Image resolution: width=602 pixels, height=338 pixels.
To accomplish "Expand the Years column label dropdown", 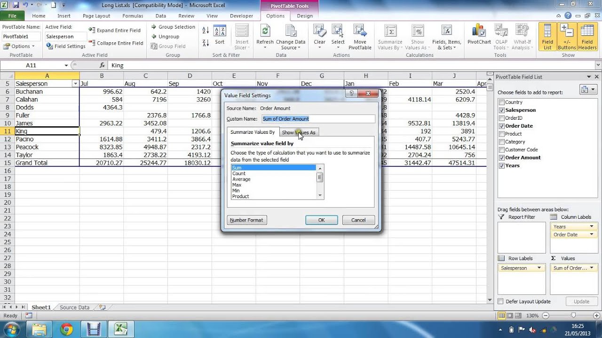I will click(x=591, y=227).
